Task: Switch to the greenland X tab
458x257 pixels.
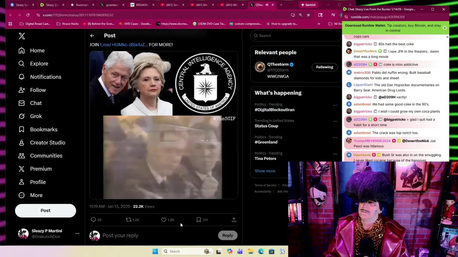Action: 112,5
